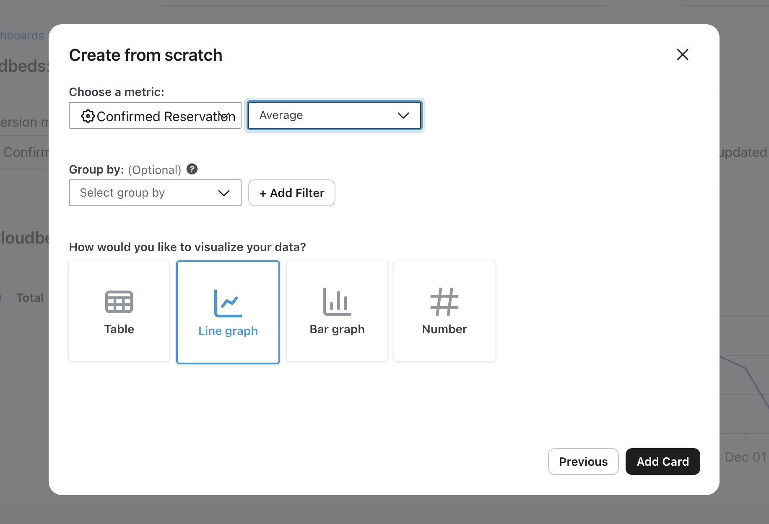Viewport: 769px width, 524px height.
Task: Expand the chevron in the Average dropdown
Action: (x=403, y=115)
